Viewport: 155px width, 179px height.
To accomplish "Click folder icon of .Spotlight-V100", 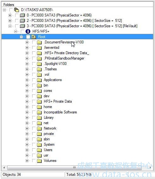I will [39, 64].
